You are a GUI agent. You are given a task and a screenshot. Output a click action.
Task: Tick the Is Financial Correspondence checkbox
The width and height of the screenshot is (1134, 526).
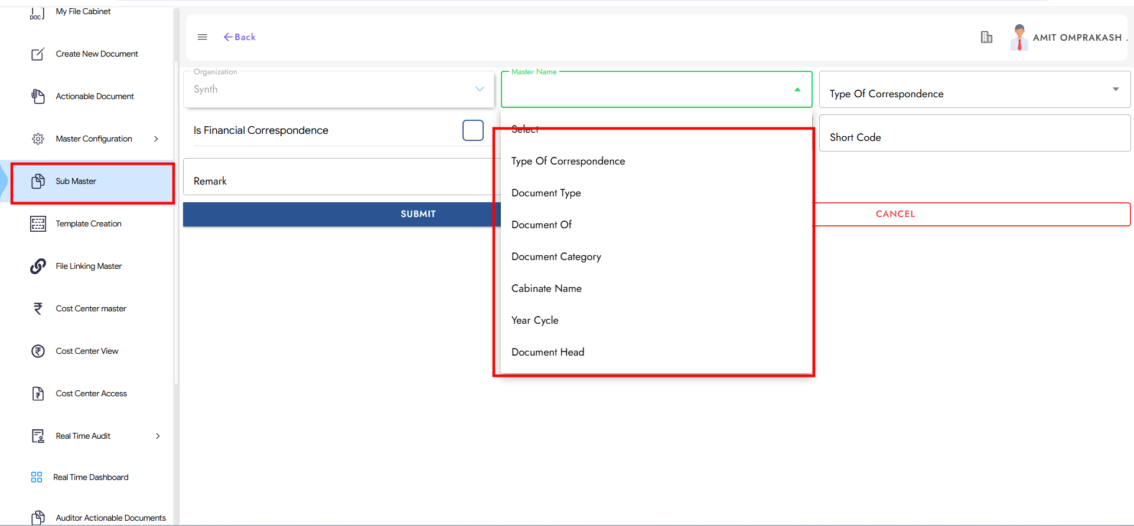472,130
